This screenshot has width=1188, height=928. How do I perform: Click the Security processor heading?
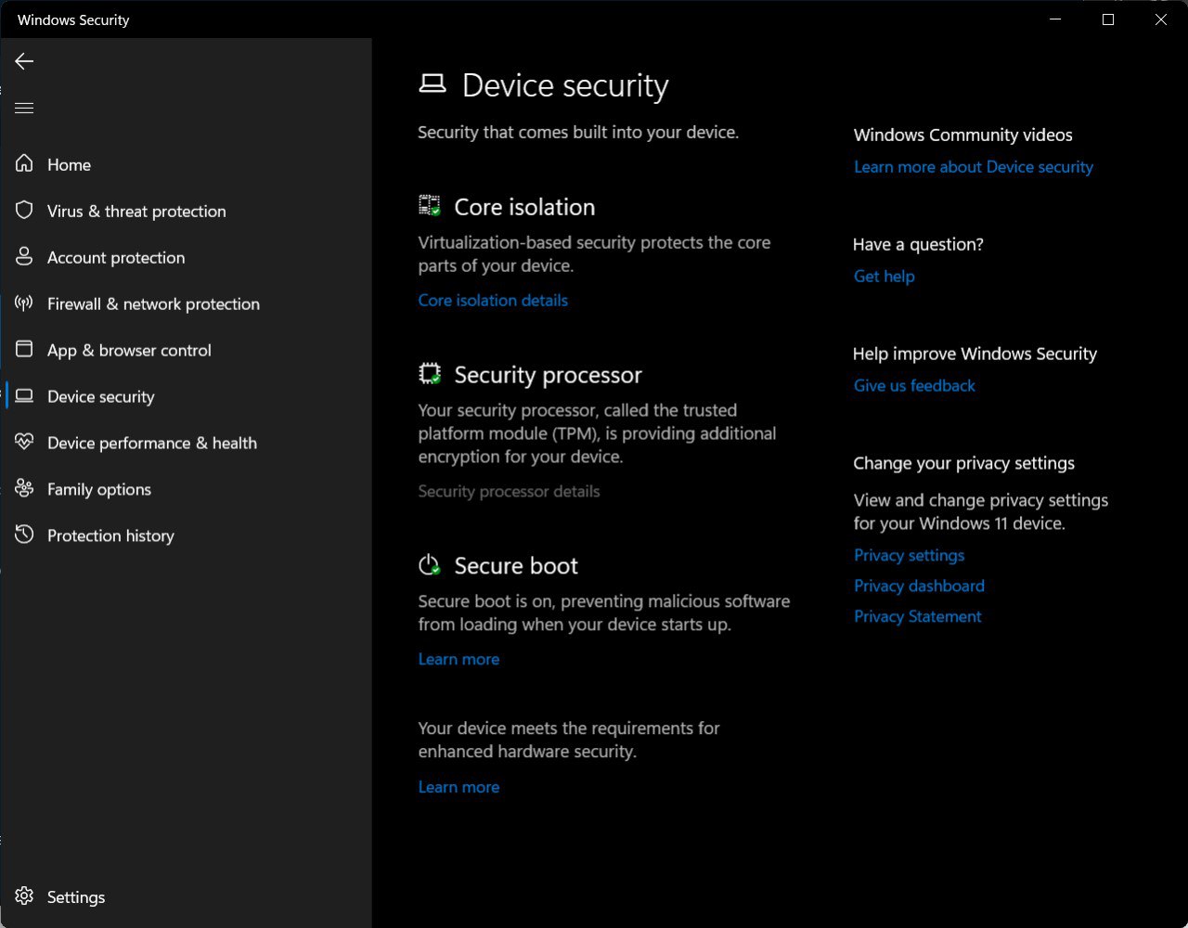(x=548, y=375)
